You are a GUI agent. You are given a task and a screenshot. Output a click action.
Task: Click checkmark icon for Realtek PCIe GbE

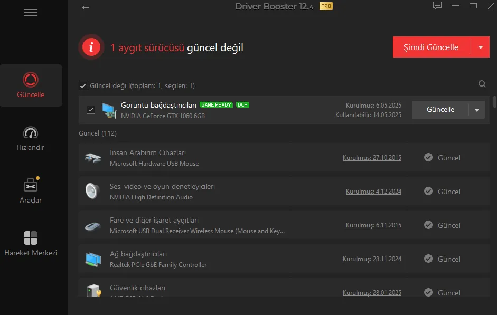[x=428, y=259]
